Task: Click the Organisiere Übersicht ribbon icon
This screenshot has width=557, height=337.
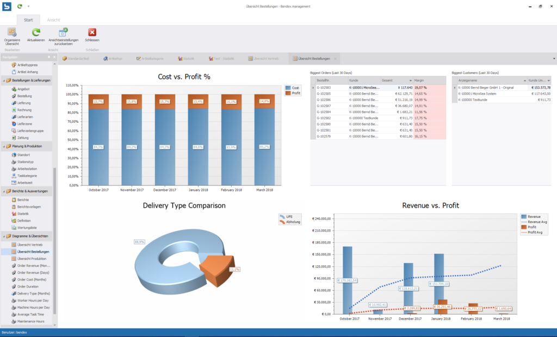Action: 12,33
